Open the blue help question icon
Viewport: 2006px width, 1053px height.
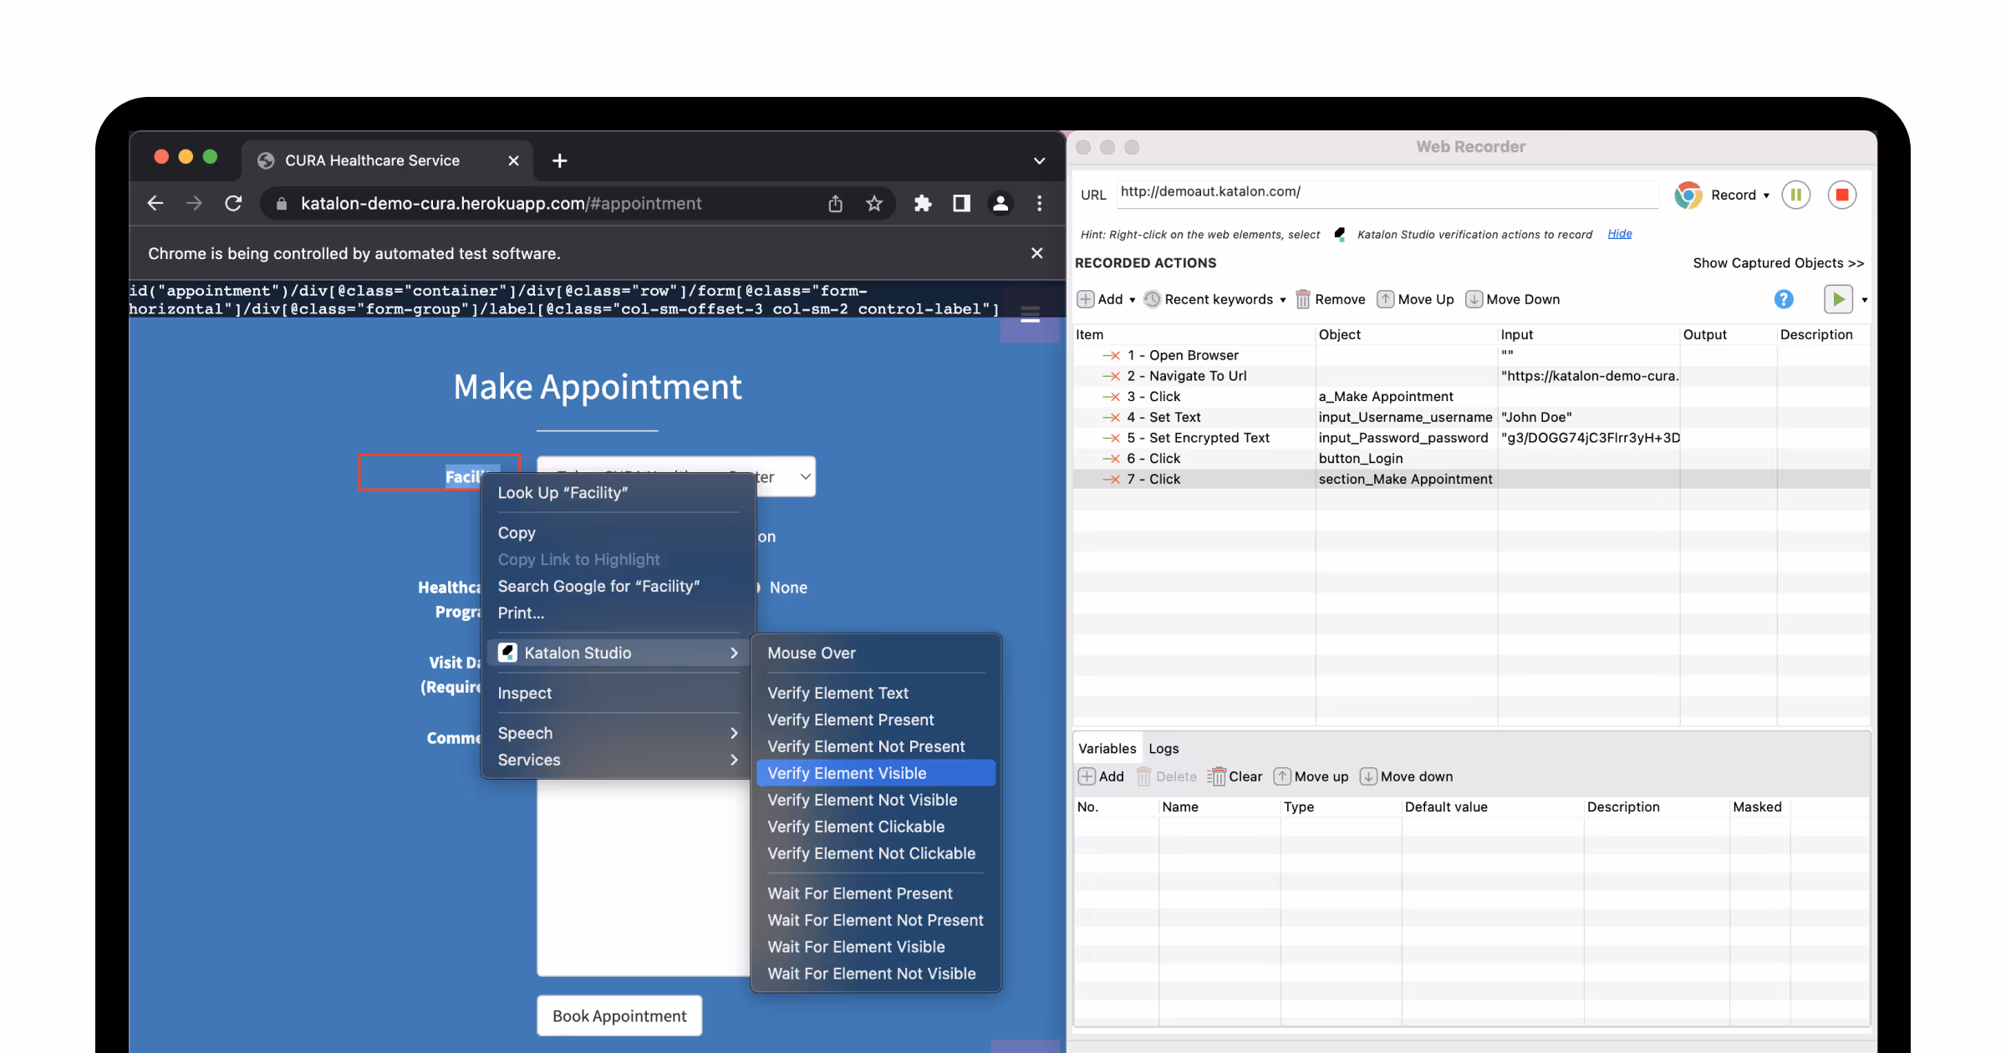pos(1783,299)
